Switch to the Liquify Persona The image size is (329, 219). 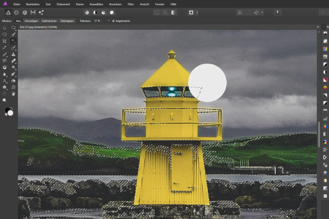16,13
